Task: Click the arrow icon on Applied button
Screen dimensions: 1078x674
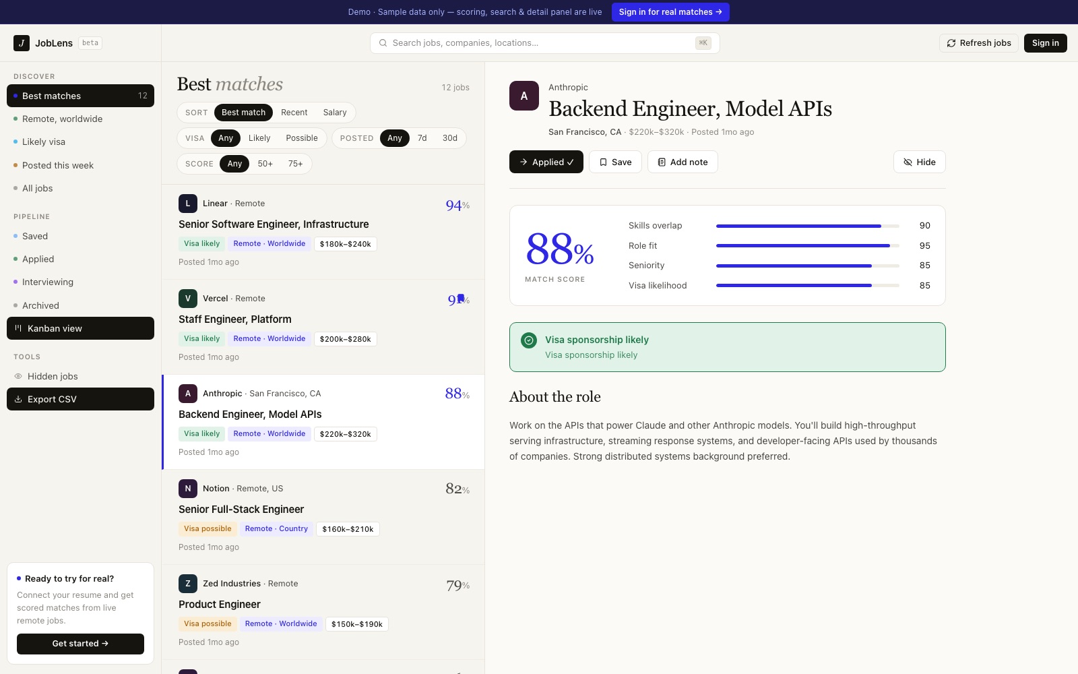Action: pos(524,162)
